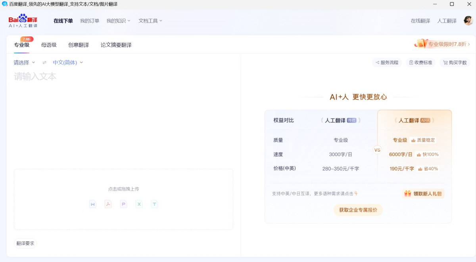Select the 创意翻译 tab
The height and width of the screenshot is (262, 476).
pyautogui.click(x=78, y=45)
